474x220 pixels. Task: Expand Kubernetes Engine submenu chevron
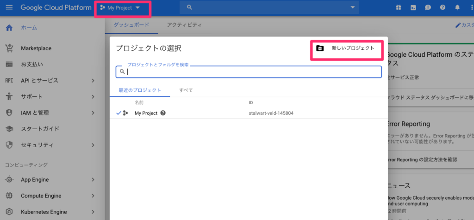(93, 212)
